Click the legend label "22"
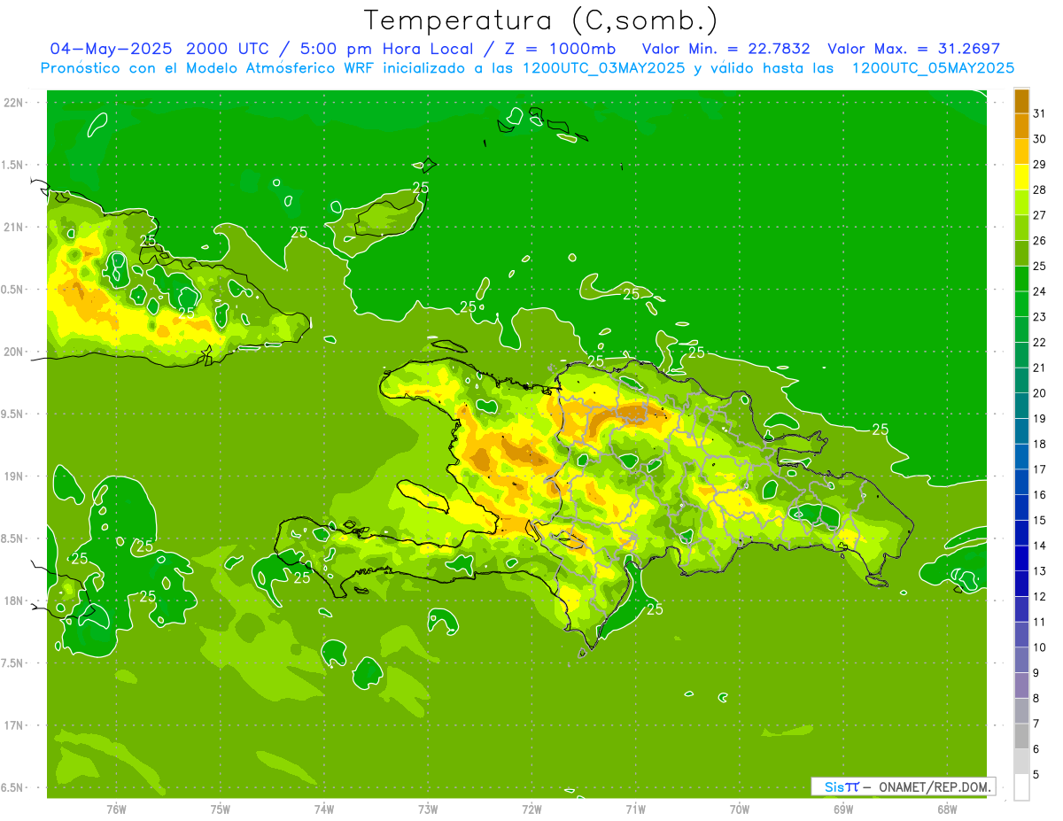This screenshot has height=821, width=1063. tap(1039, 343)
